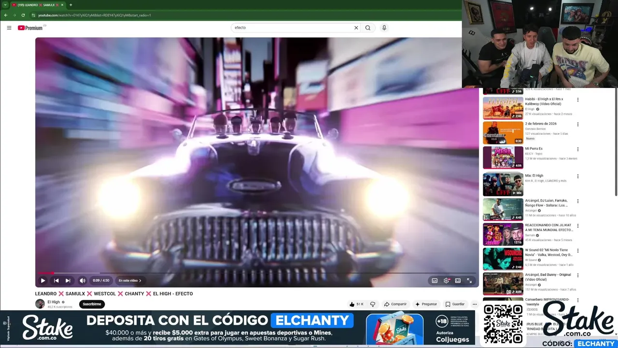
Task: Open 'Mi Perra Es' video title
Action: (x=534, y=148)
